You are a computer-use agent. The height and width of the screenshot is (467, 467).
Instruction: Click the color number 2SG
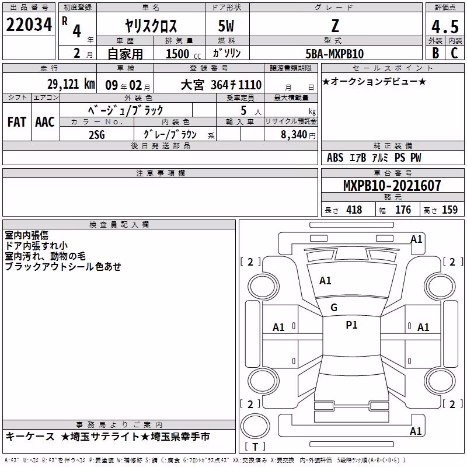97,135
